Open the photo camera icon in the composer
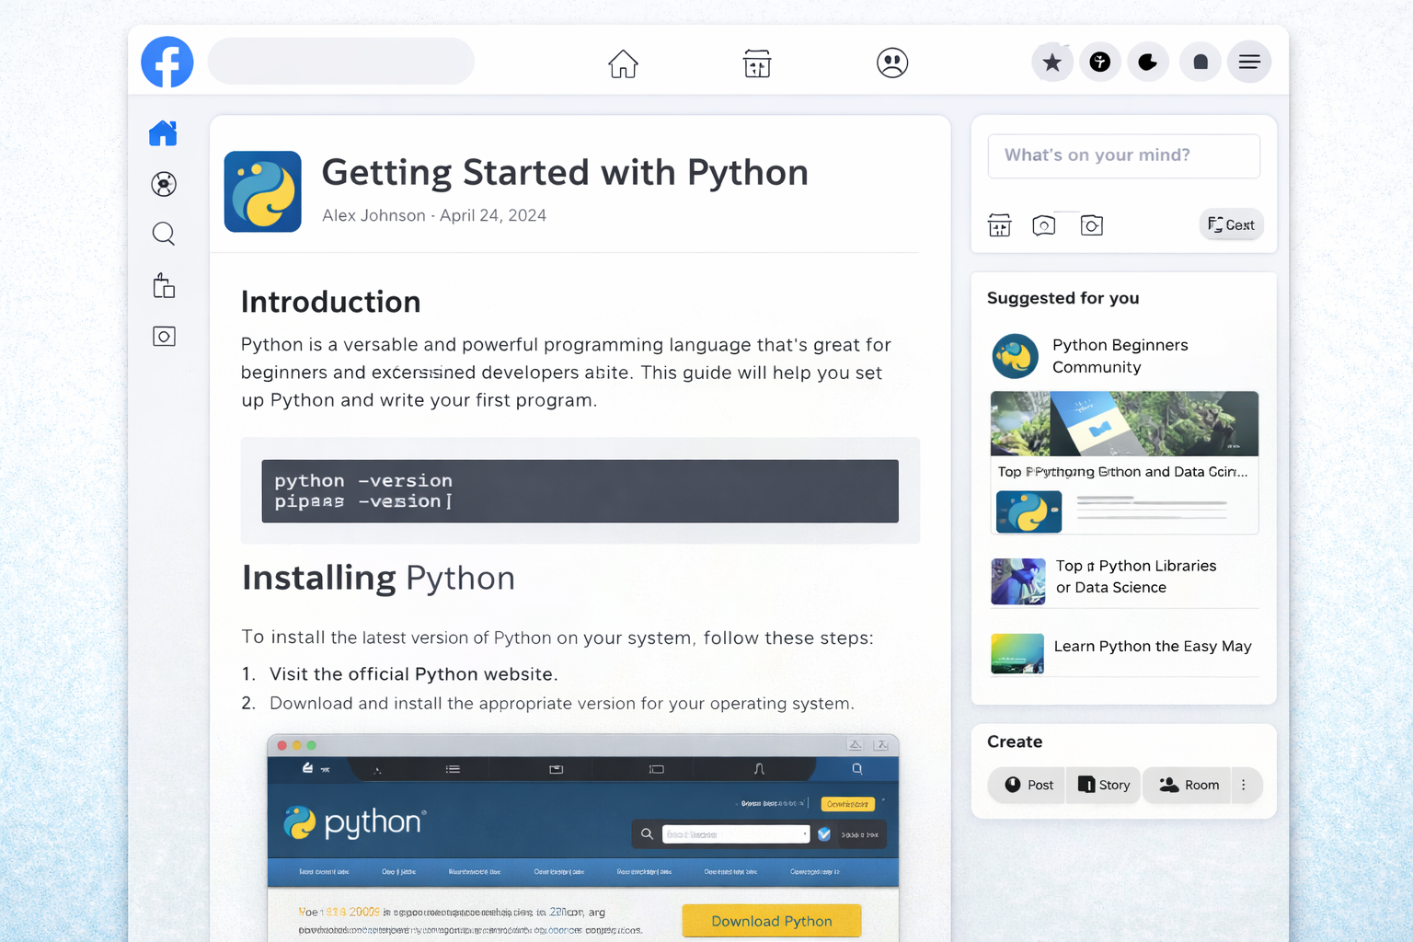 point(1092,224)
